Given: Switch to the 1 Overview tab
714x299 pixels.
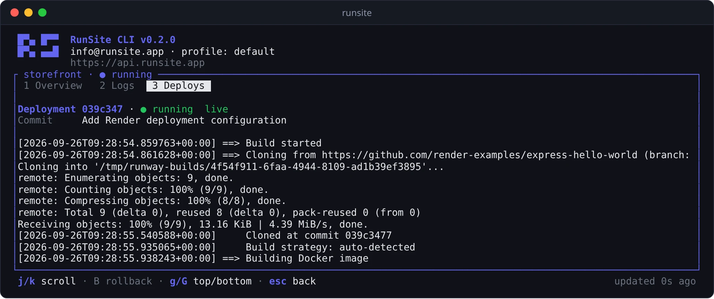Looking at the screenshot, I should tap(53, 86).
